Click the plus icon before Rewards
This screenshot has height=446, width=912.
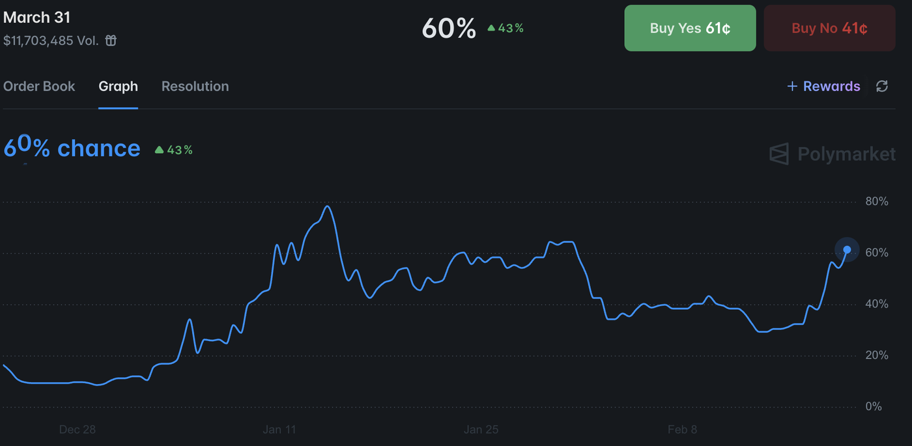791,86
